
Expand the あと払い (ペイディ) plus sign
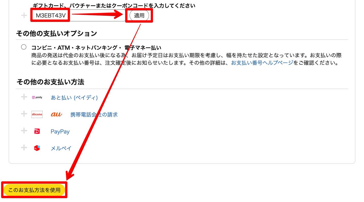(x=24, y=97)
